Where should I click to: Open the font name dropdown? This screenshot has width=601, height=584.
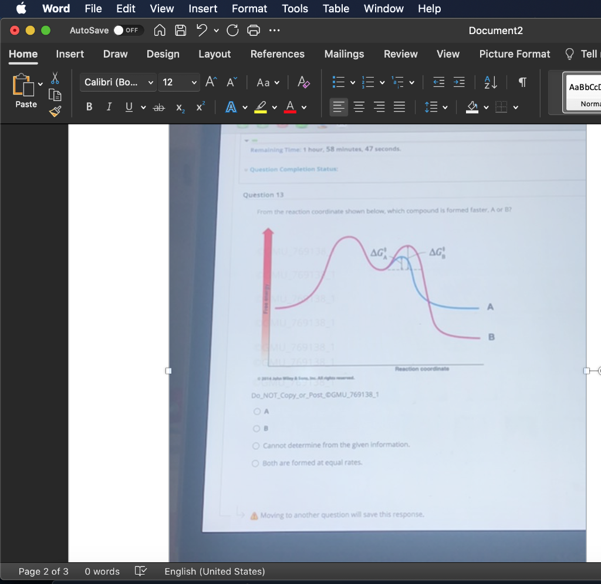point(151,82)
